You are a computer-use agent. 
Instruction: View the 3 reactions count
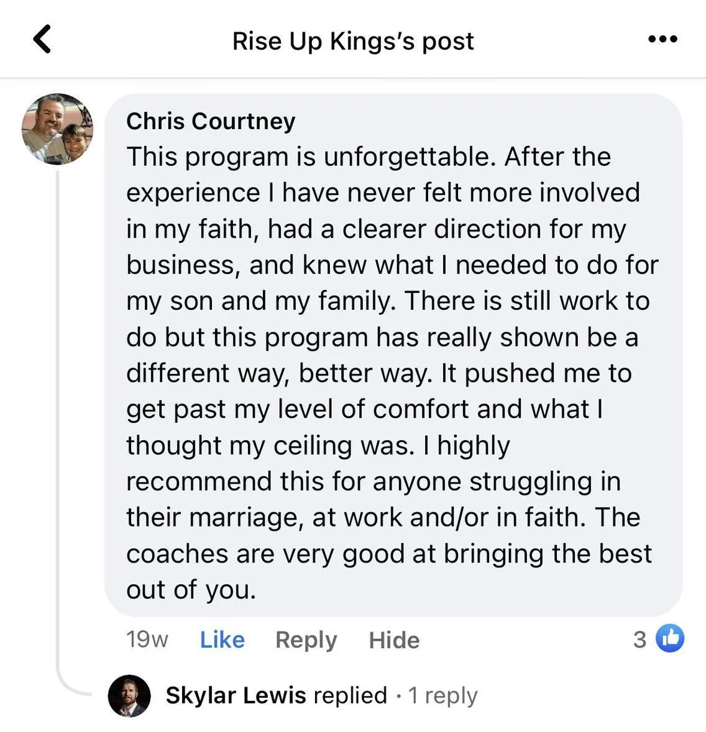pyautogui.click(x=640, y=639)
